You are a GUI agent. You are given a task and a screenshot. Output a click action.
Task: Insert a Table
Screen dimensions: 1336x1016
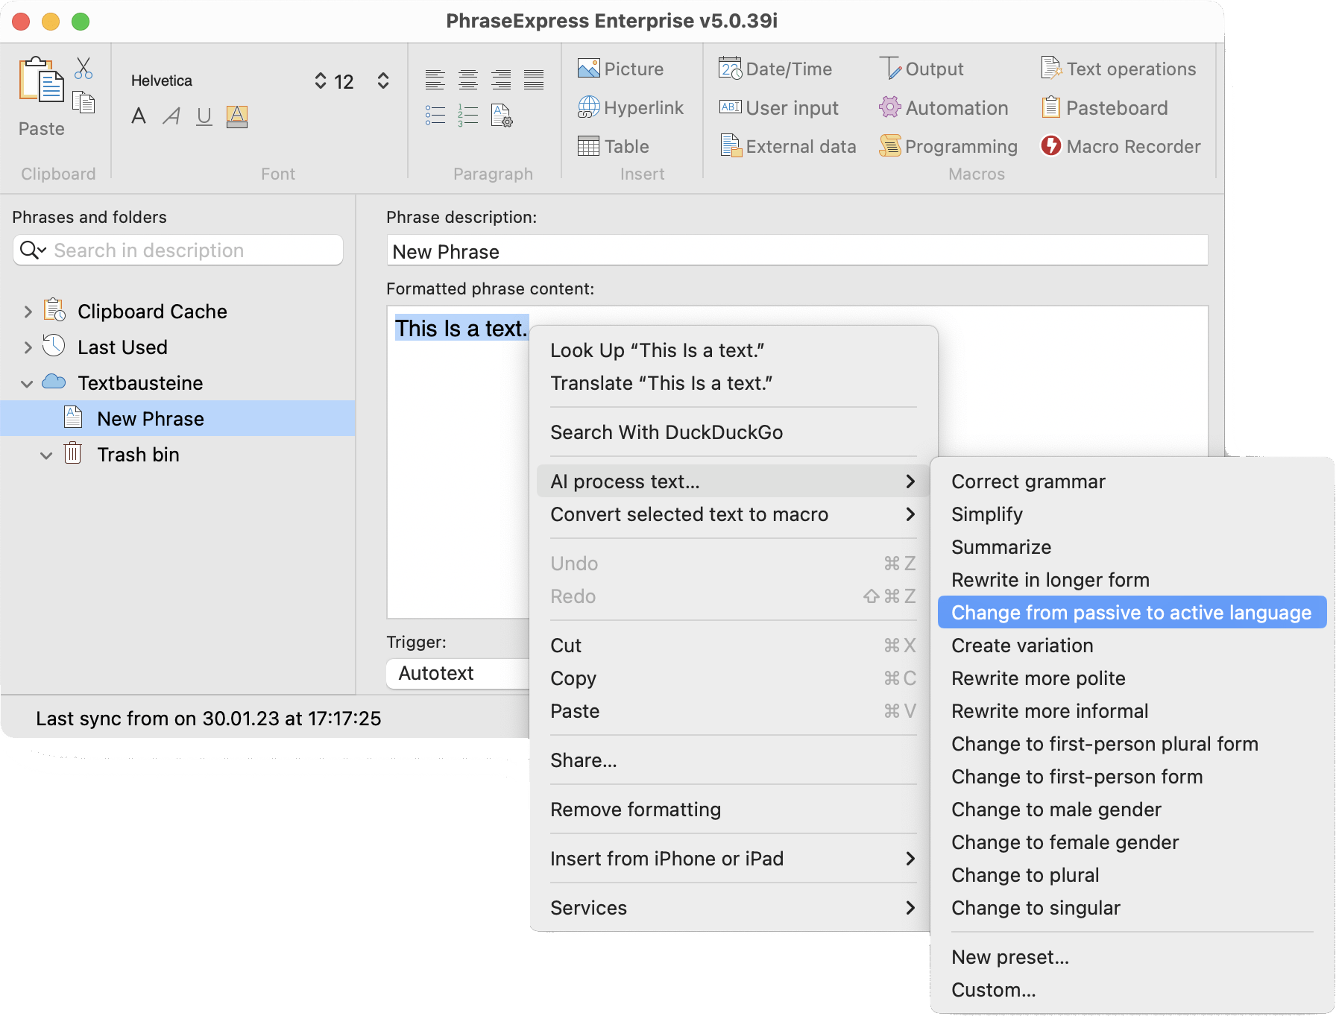(x=614, y=146)
